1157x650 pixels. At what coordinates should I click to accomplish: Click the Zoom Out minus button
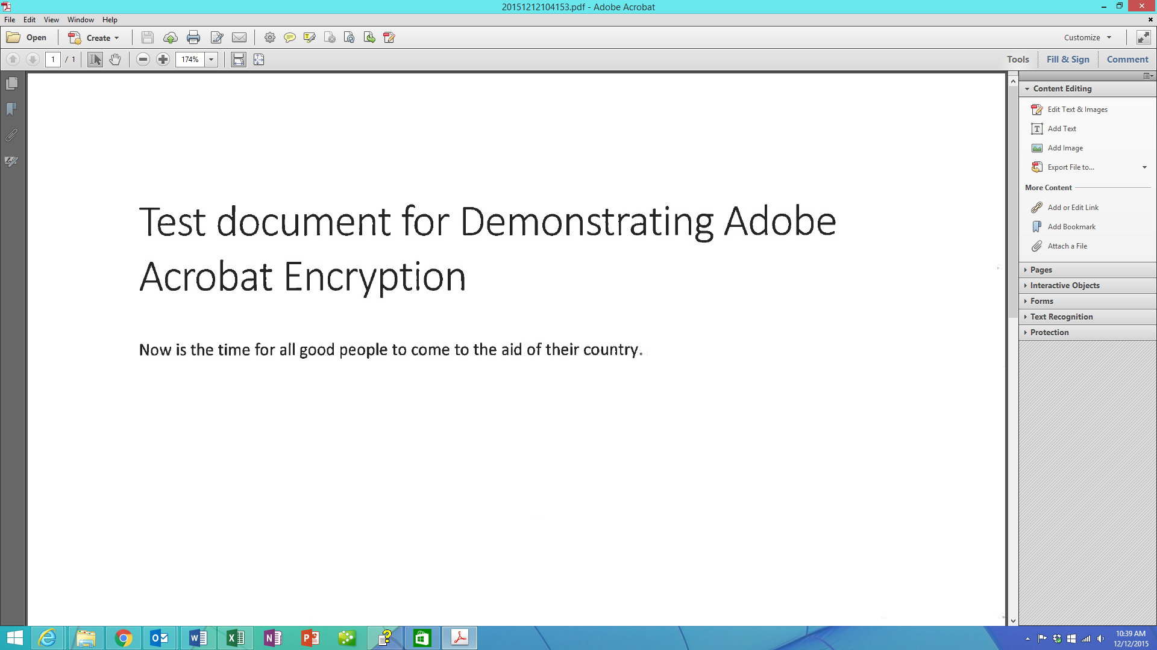(x=143, y=59)
